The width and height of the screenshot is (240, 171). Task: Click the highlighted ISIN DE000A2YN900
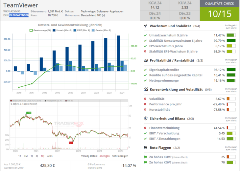(19, 15)
